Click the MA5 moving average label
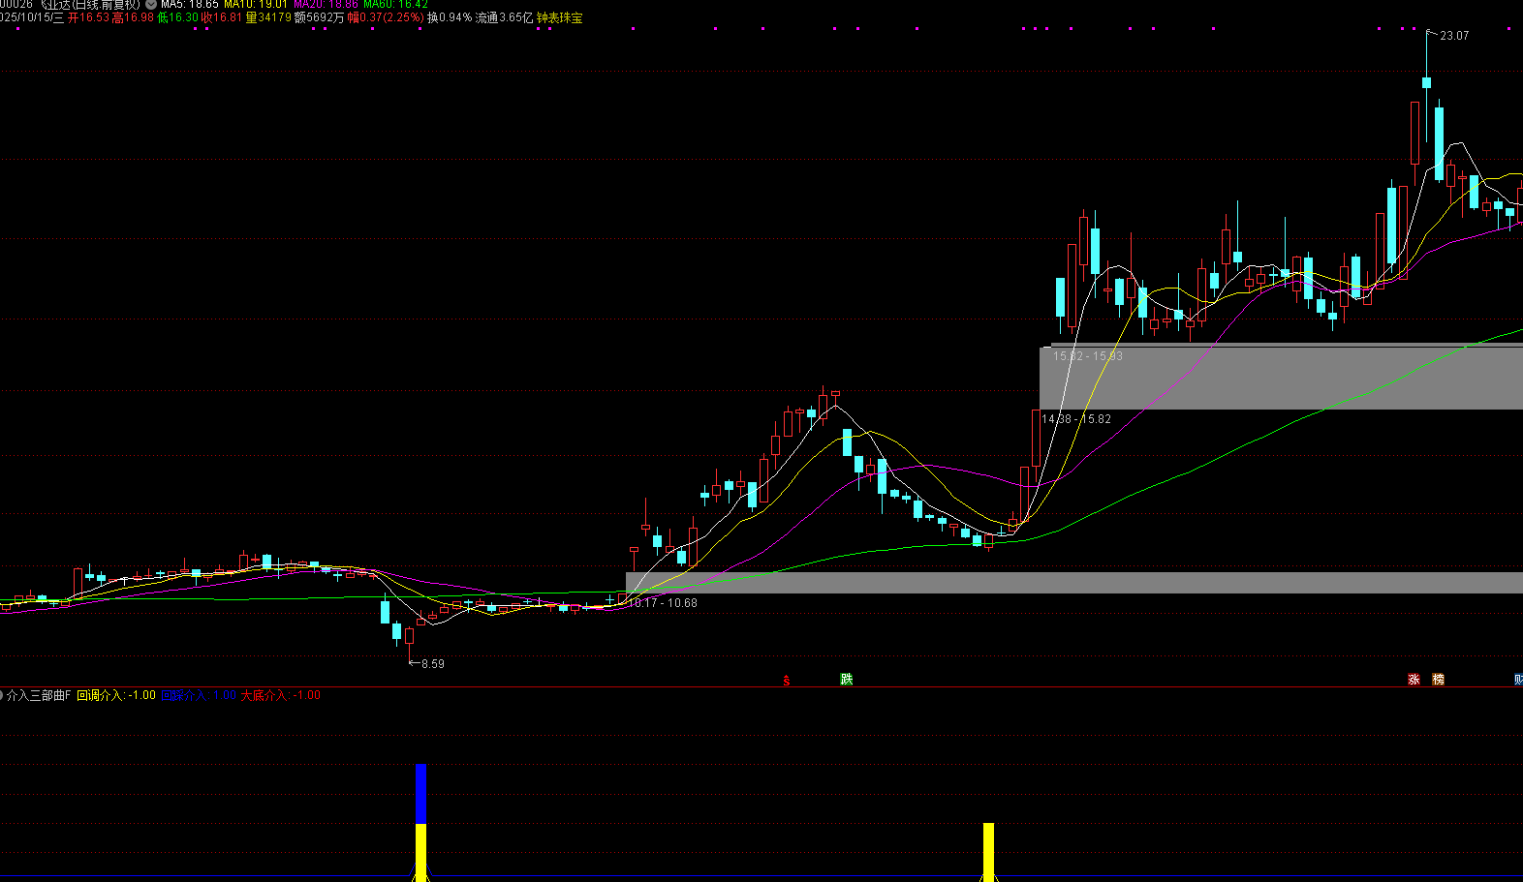 tap(190, 5)
